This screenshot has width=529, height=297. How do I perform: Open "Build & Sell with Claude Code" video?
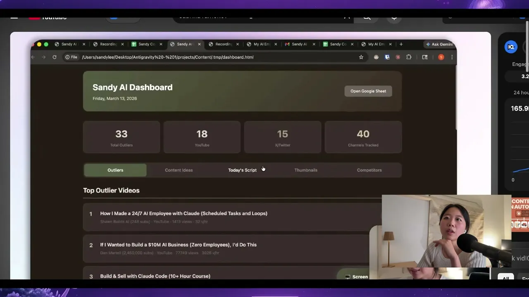[155, 276]
